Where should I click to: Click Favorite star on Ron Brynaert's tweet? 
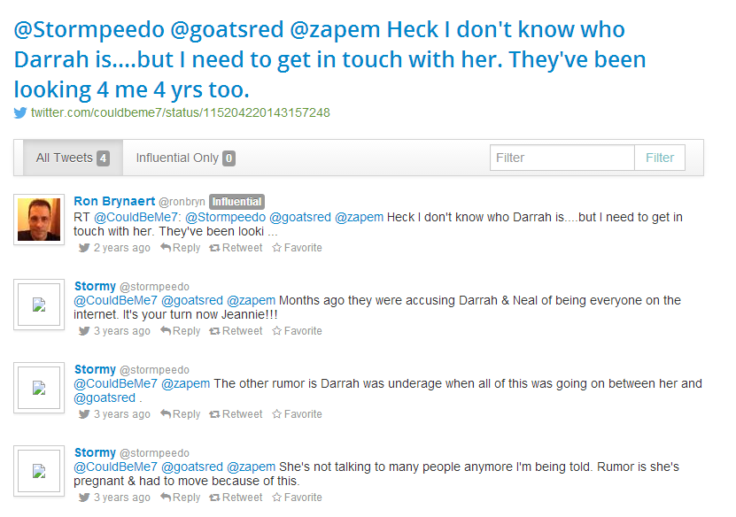point(276,248)
